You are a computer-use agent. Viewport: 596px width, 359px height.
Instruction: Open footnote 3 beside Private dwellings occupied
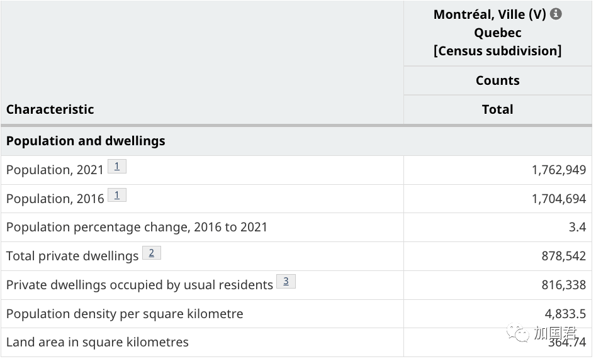286,282
